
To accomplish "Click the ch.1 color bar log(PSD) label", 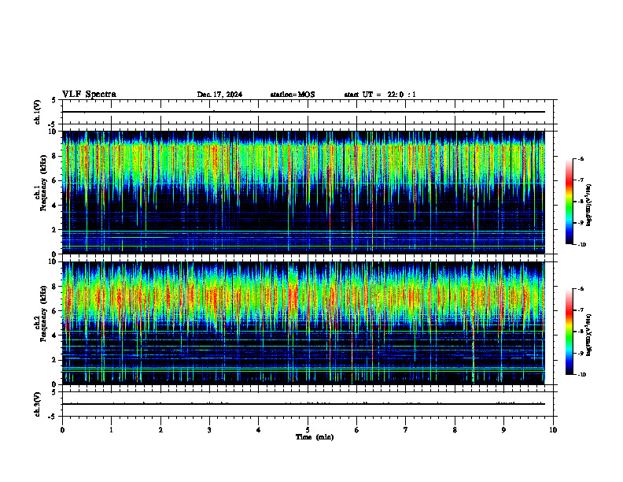I will pos(588,206).
